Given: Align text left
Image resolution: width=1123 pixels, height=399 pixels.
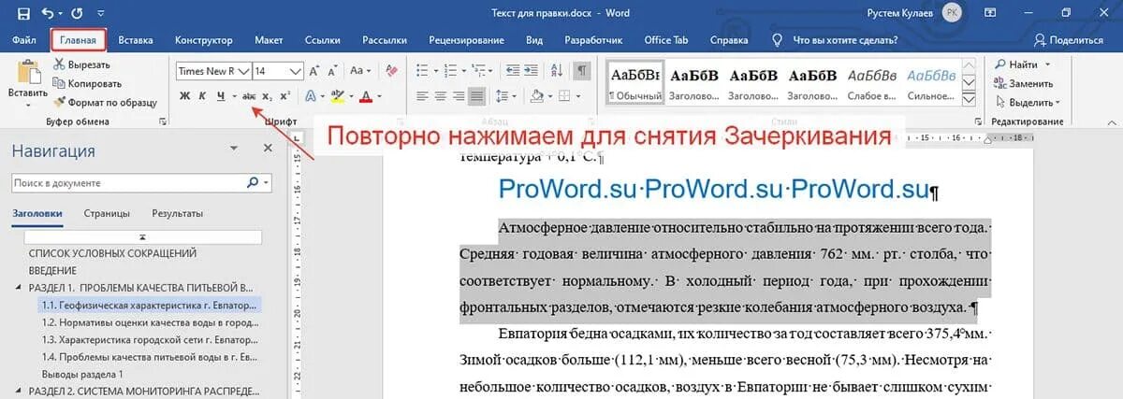Looking at the screenshot, I should pos(421,95).
